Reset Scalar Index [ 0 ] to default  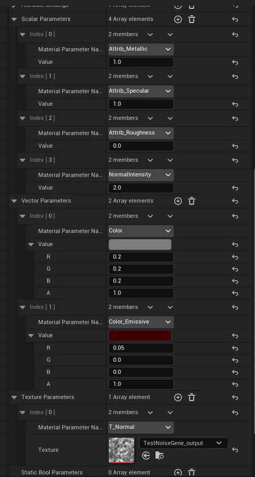pos(235,35)
